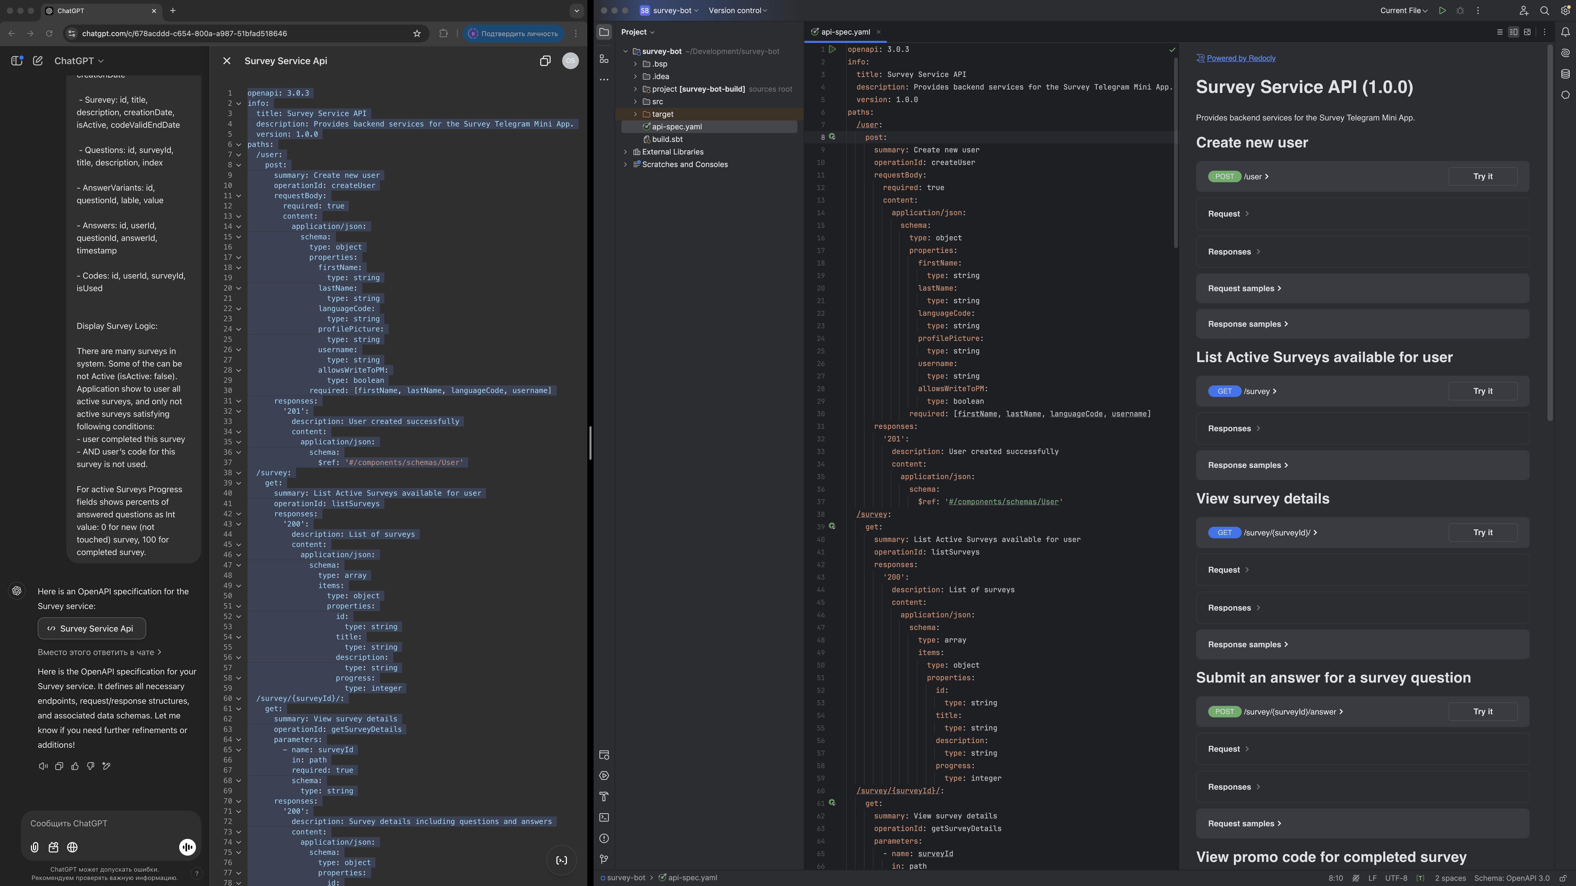Open Survey Service Api canvas chip
The width and height of the screenshot is (1576, 886).
(92, 629)
